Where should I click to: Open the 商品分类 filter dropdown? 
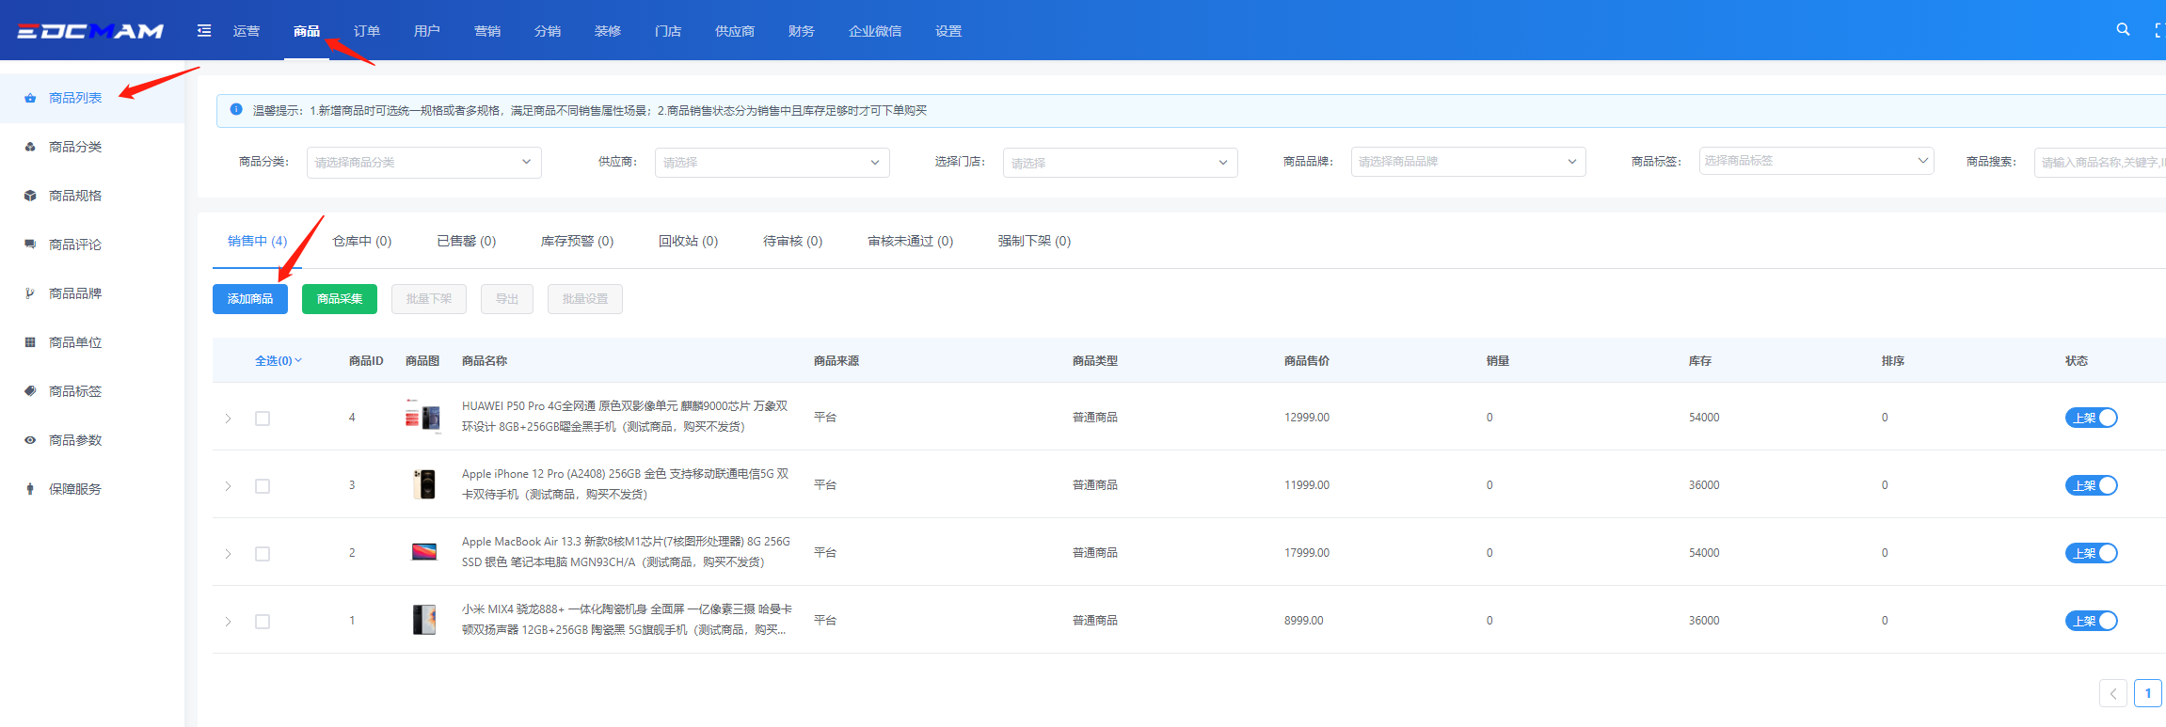click(x=423, y=162)
